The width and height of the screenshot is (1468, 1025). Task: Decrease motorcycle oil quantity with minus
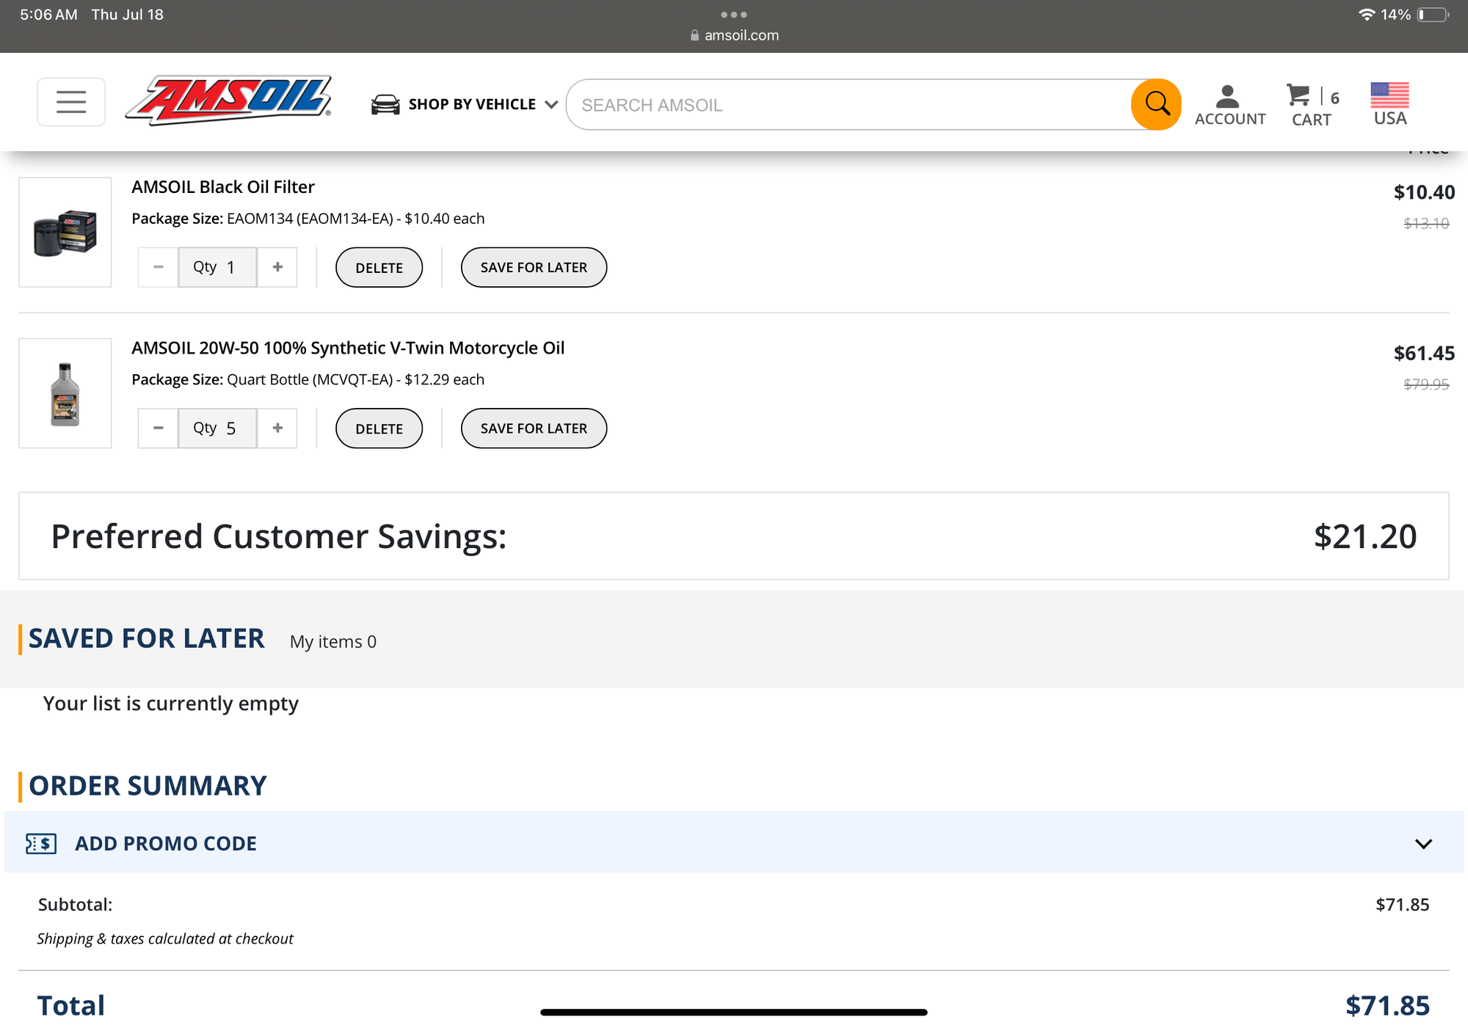pos(158,428)
